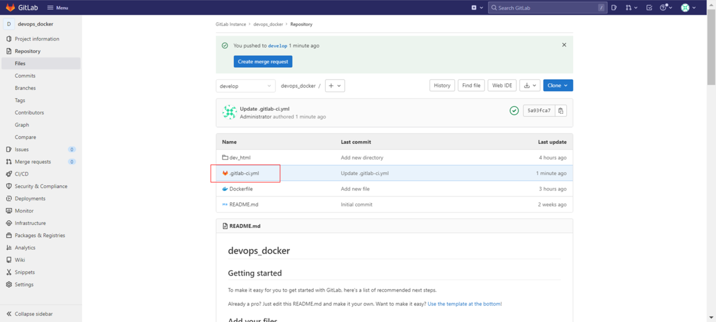Open the Web IDE button

click(x=502, y=86)
